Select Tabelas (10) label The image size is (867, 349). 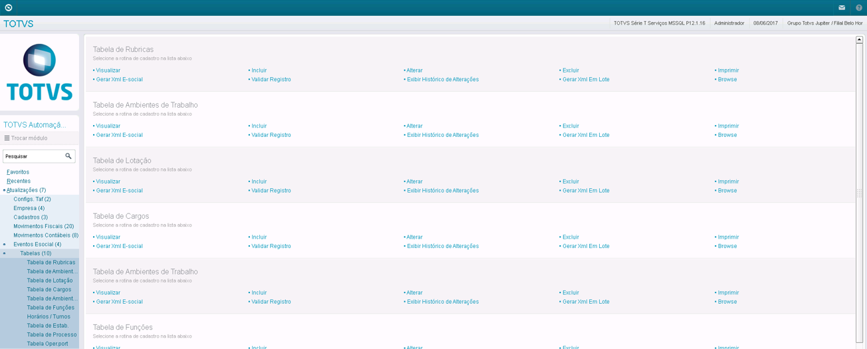click(x=36, y=253)
